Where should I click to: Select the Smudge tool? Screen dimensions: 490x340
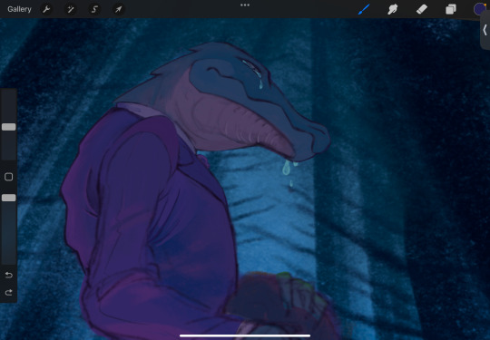393,9
